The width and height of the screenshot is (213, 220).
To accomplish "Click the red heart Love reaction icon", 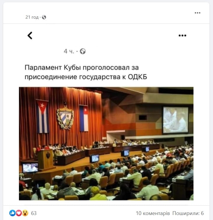I will [19, 213].
